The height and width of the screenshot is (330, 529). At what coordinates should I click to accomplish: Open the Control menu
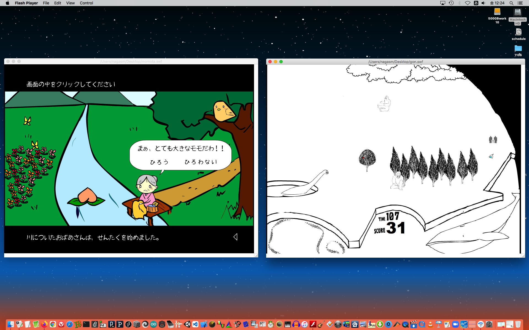point(86,3)
